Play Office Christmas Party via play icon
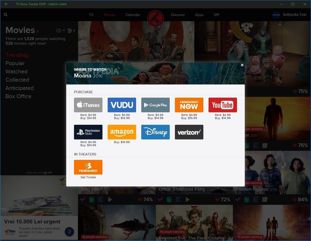311x241 pixels. click(x=188, y=199)
